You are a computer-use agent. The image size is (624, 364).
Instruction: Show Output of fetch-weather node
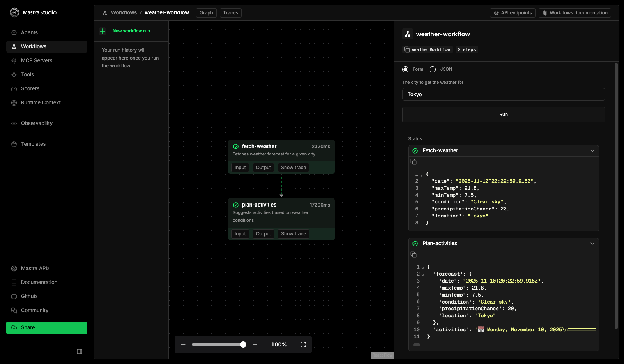[263, 168]
